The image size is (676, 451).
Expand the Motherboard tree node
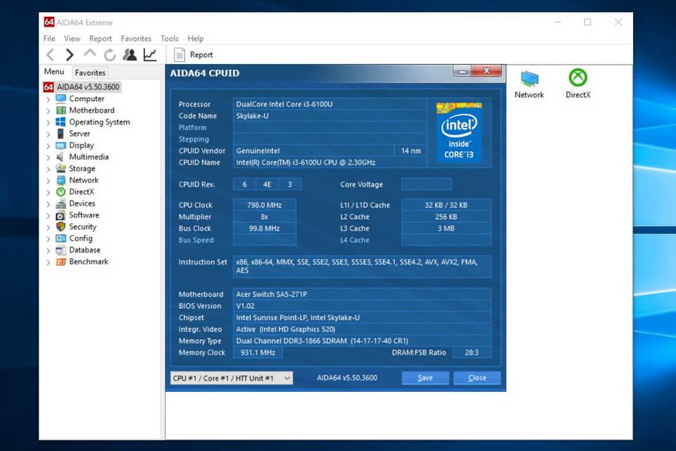(49, 110)
